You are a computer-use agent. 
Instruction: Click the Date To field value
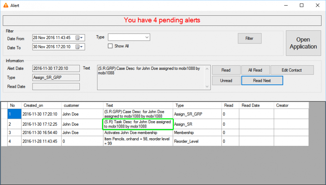(x=52, y=47)
